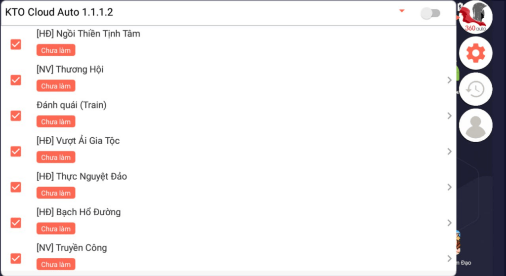Viewport: 506px width, 276px height.
Task: Open the orange settings gear
Action: pos(475,53)
